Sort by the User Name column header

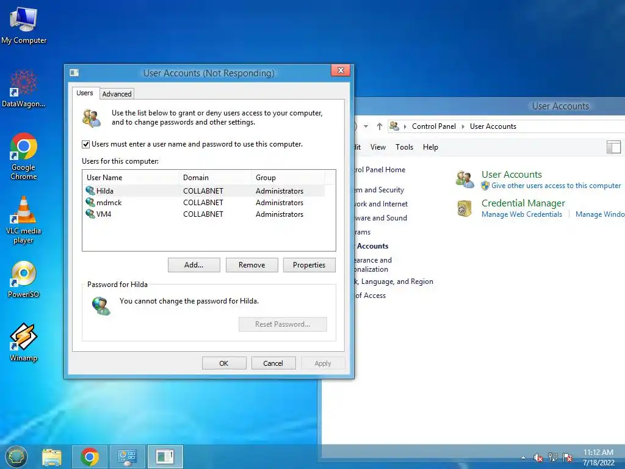click(x=131, y=178)
